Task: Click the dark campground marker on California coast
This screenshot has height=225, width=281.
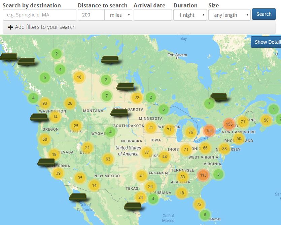Action: pos(46,163)
